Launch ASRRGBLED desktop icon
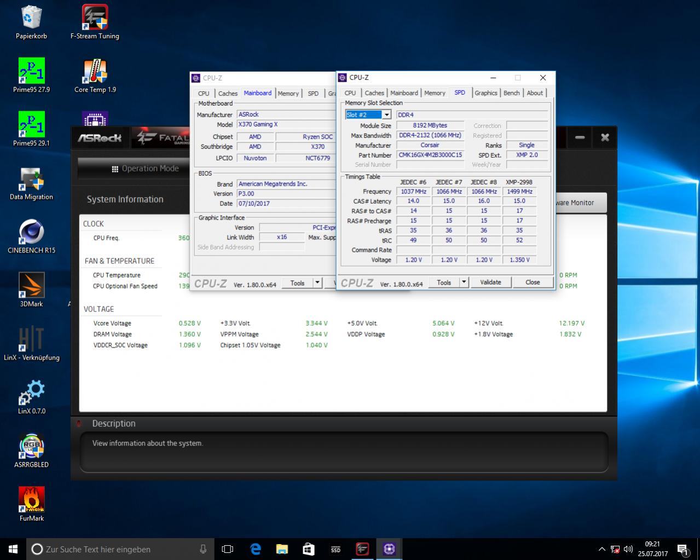Screen dimensions: 700x560 [x=31, y=451]
